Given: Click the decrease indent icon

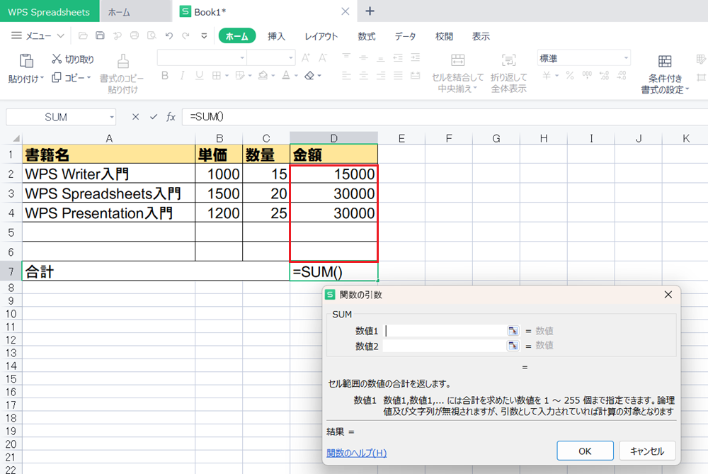Looking at the screenshot, I should 398,58.
